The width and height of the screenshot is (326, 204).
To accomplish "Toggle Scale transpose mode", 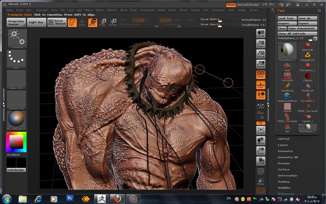I will coord(102,22).
